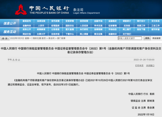
Task: Open the 办事大厅 service link
Action: tap(41, 34)
